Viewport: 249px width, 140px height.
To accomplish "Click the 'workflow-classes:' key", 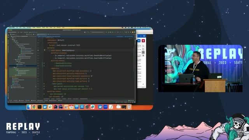I will 59,53.
